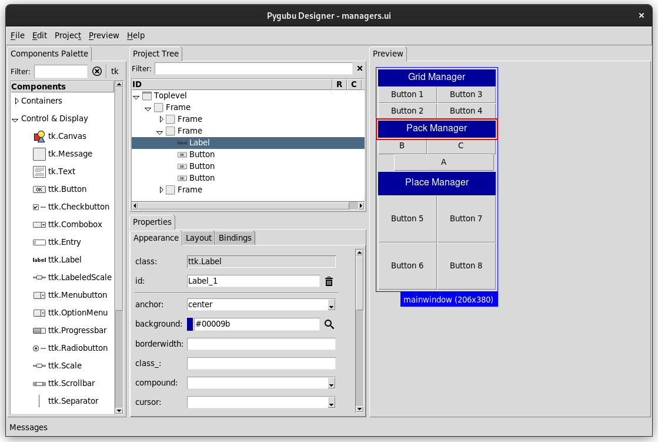This screenshot has height=442, width=658.
Task: Open the compound dropdown
Action: tap(331, 384)
